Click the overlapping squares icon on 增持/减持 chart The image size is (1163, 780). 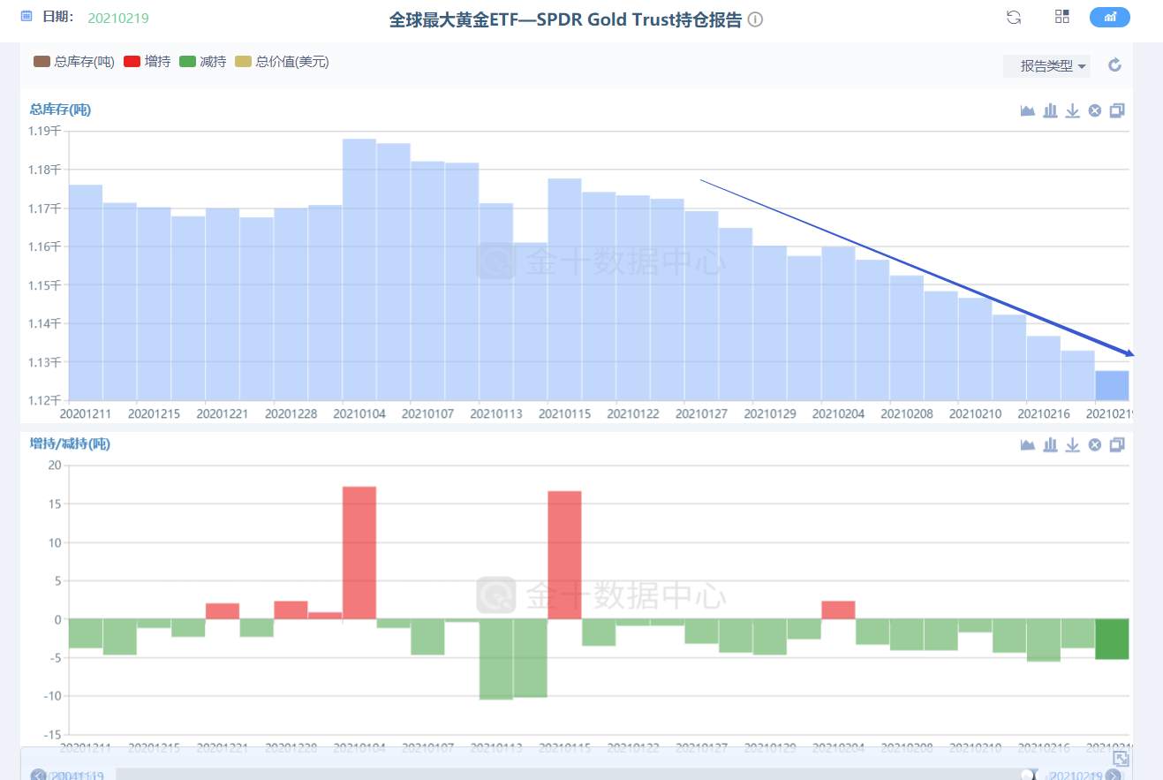click(x=1117, y=444)
